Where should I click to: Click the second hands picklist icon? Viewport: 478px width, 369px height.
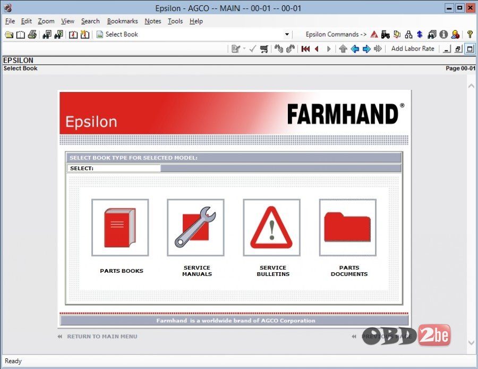pos(290,49)
